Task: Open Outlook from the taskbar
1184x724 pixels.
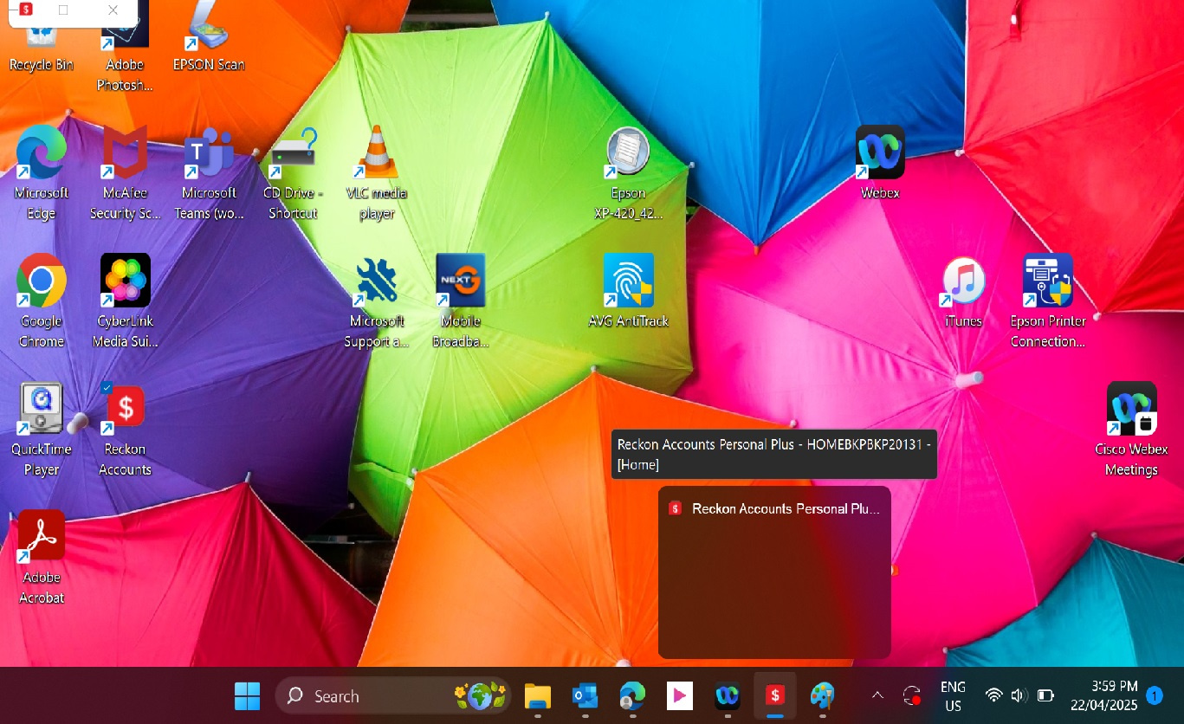Action: click(x=585, y=695)
